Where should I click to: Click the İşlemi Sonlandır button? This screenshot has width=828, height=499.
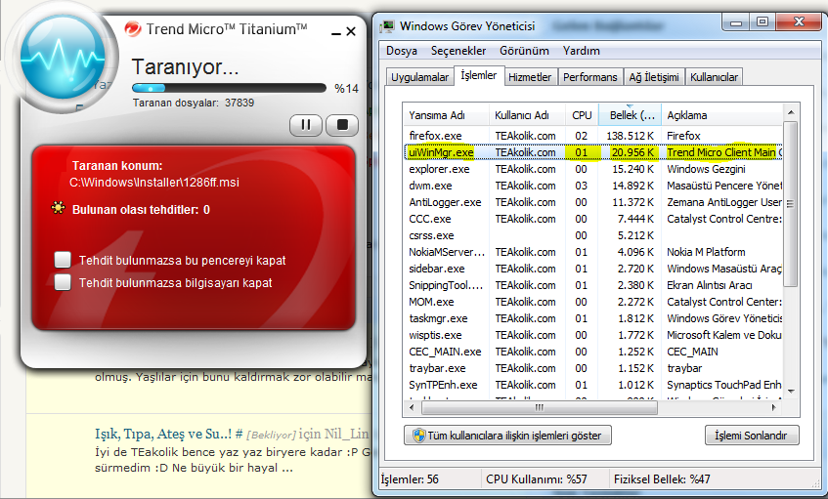752,436
